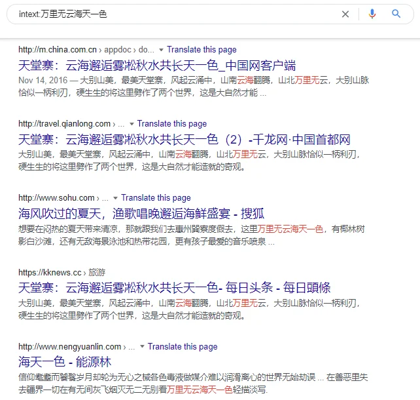
Task: Open the 千龙网·中国首都网 result title
Action: (184, 140)
